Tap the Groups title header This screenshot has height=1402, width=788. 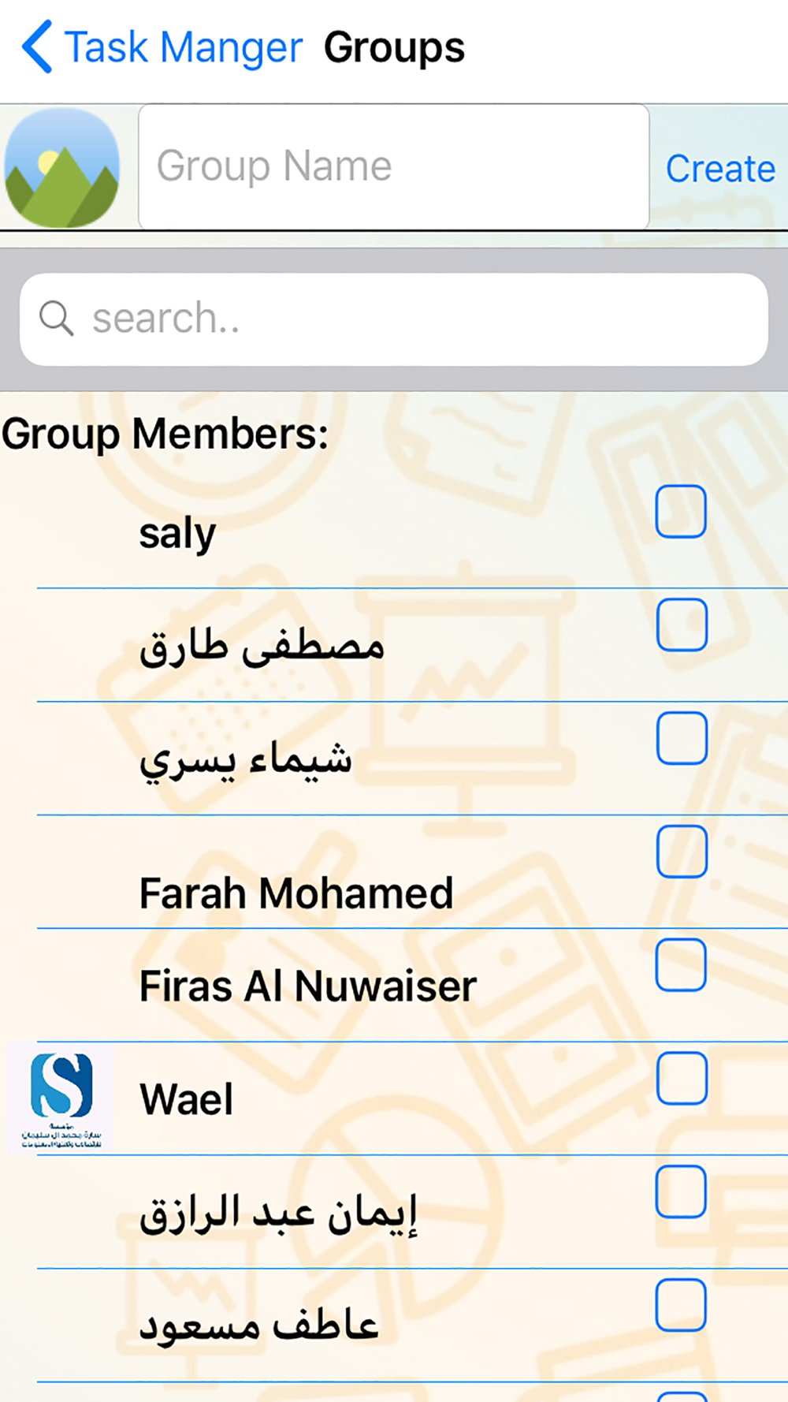pos(394,47)
